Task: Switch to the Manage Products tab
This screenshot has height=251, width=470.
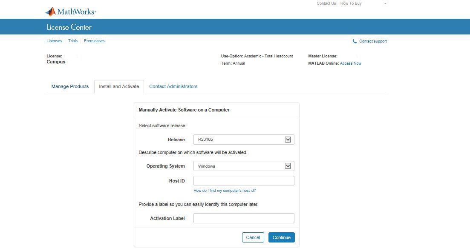Action: pos(70,86)
